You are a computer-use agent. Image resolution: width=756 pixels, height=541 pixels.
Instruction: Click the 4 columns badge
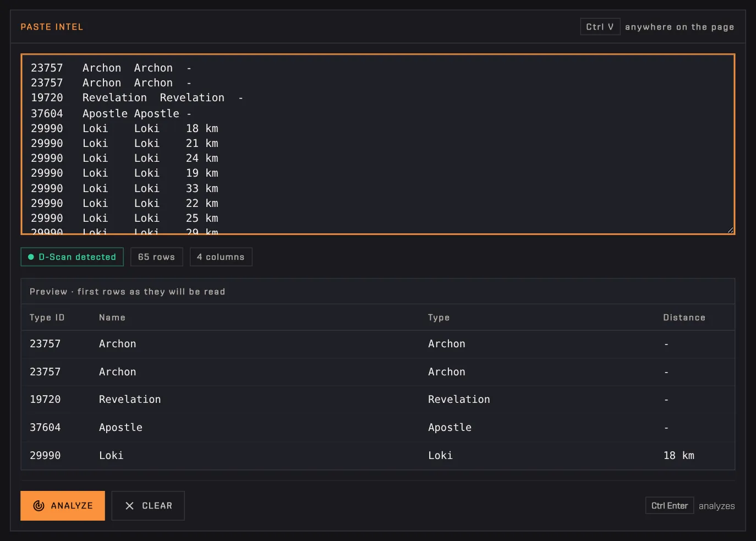(x=221, y=257)
